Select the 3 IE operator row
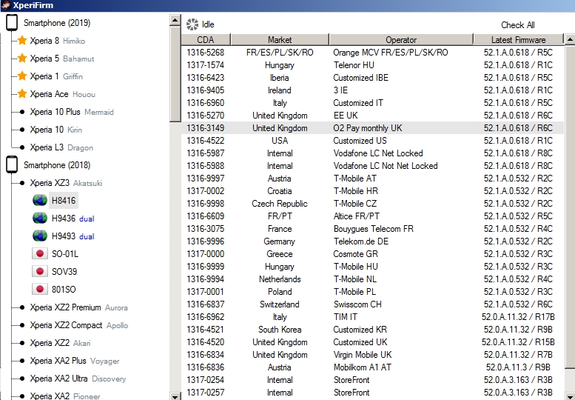The image size is (575, 400). pyautogui.click(x=372, y=90)
